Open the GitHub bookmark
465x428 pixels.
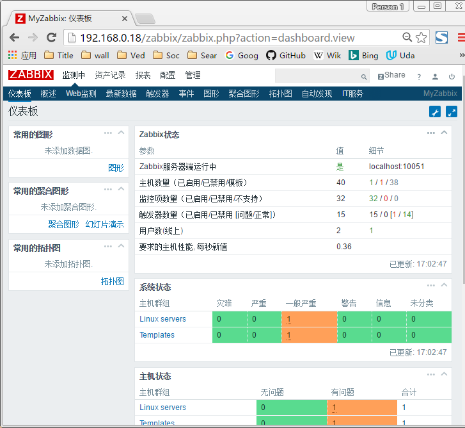(285, 55)
